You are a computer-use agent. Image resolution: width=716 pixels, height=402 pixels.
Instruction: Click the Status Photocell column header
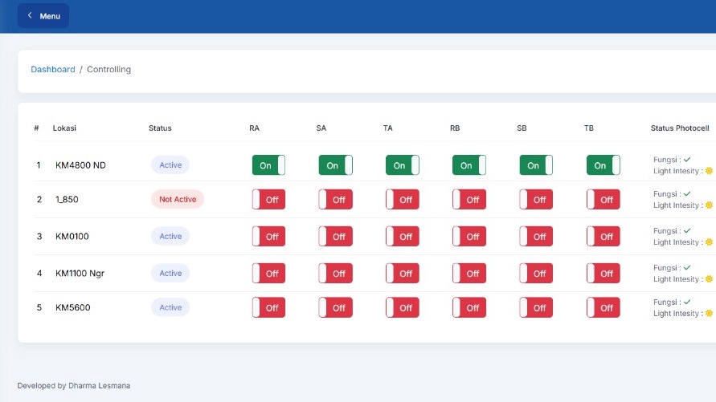point(680,128)
